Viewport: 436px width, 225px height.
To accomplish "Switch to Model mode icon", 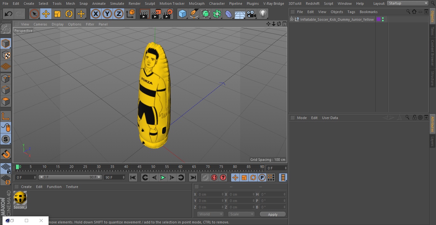I will (6, 43).
